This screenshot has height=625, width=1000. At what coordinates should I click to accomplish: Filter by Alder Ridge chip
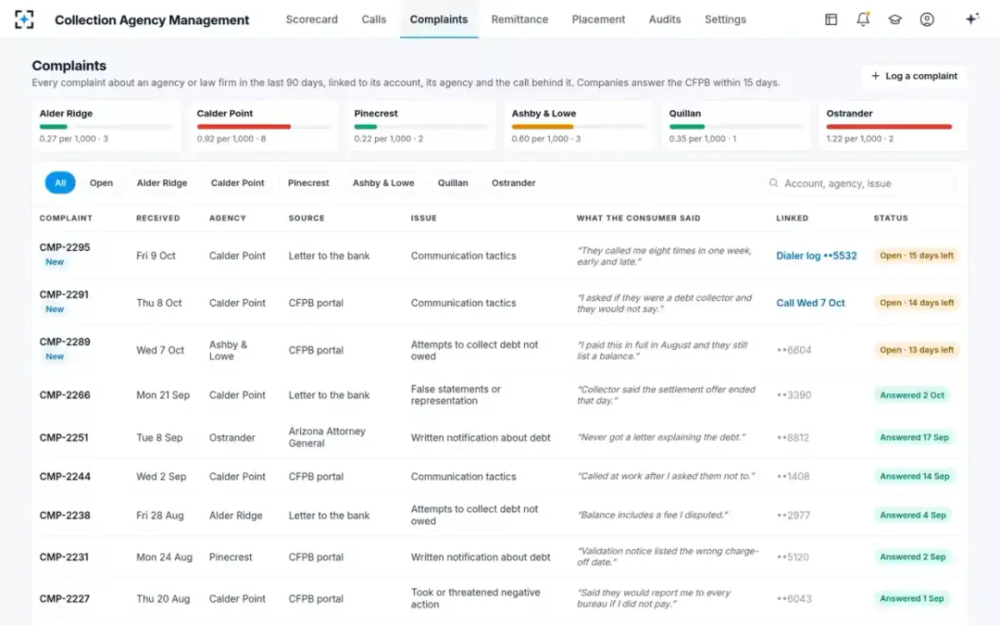[162, 183]
